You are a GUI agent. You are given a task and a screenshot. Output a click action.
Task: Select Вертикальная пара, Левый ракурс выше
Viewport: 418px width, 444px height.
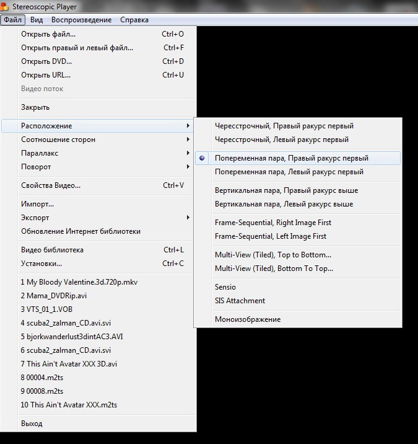[x=298, y=204]
